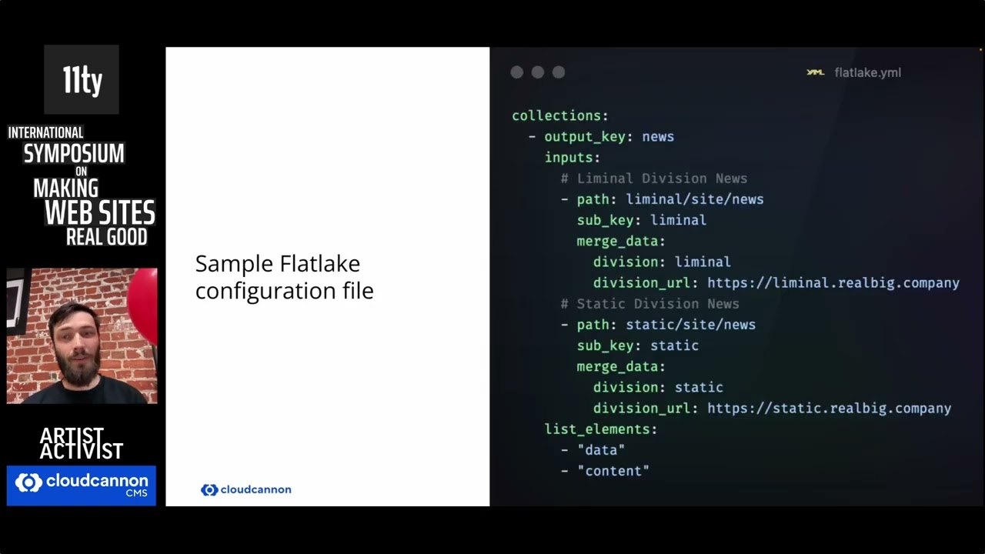Click '# Static Division News' comment
The image size is (985, 554).
(650, 304)
